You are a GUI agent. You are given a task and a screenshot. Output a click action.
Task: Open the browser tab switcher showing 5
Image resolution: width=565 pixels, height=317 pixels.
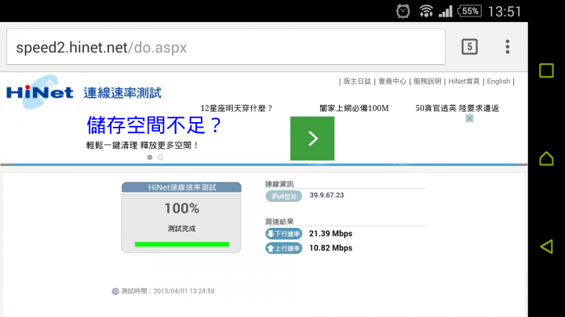click(469, 47)
